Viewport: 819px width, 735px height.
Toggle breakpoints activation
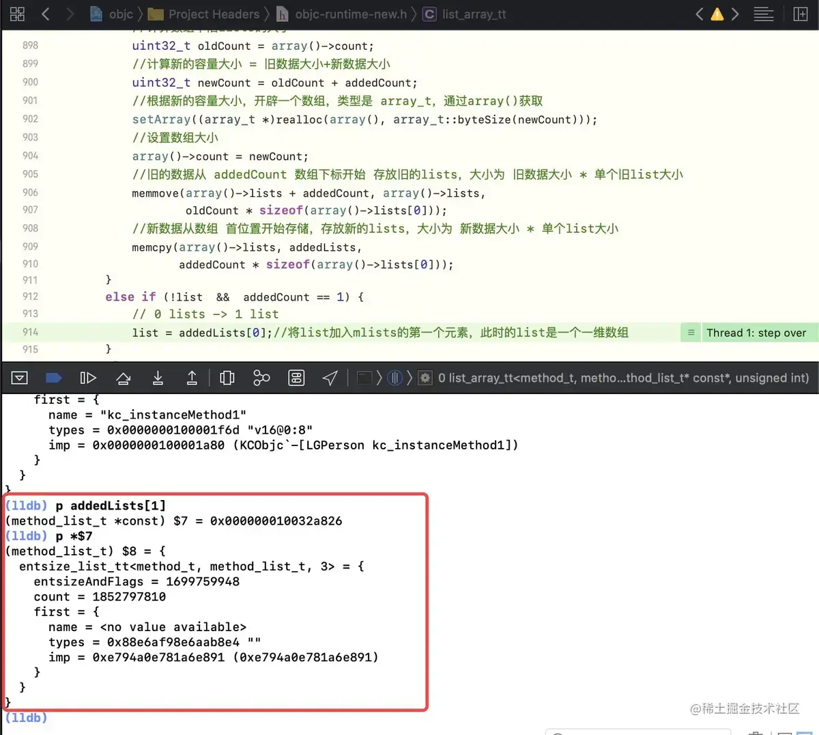click(x=54, y=378)
